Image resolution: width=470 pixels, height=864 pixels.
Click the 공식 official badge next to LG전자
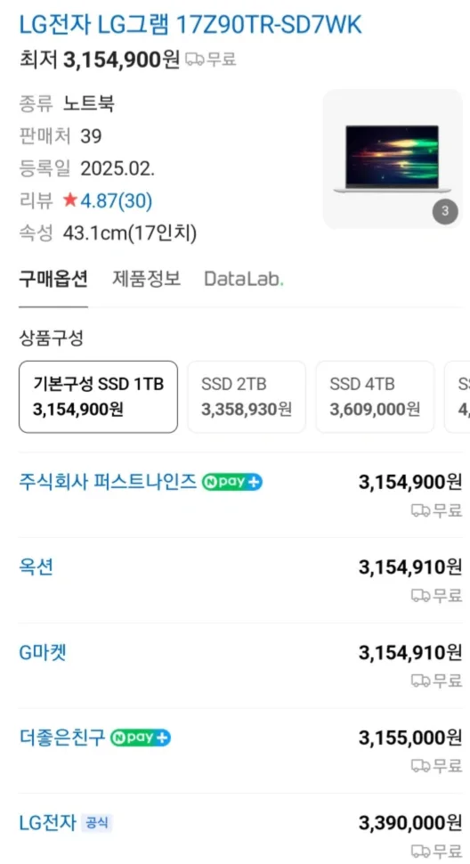coord(97,823)
